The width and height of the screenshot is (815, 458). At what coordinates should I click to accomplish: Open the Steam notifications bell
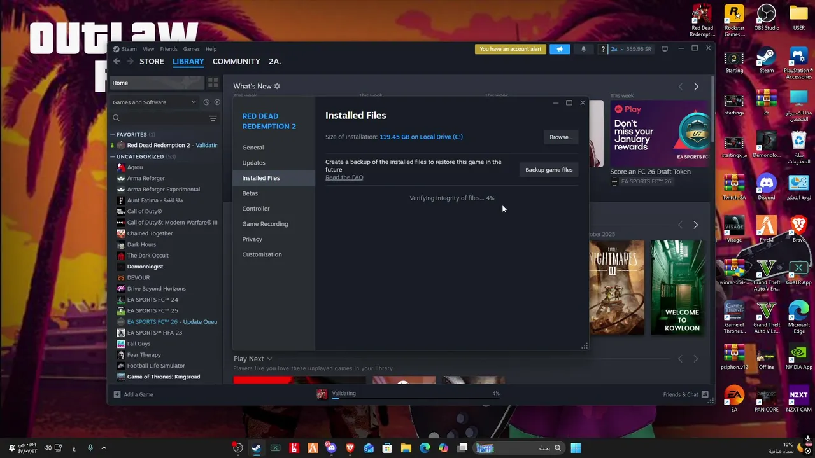pos(583,49)
